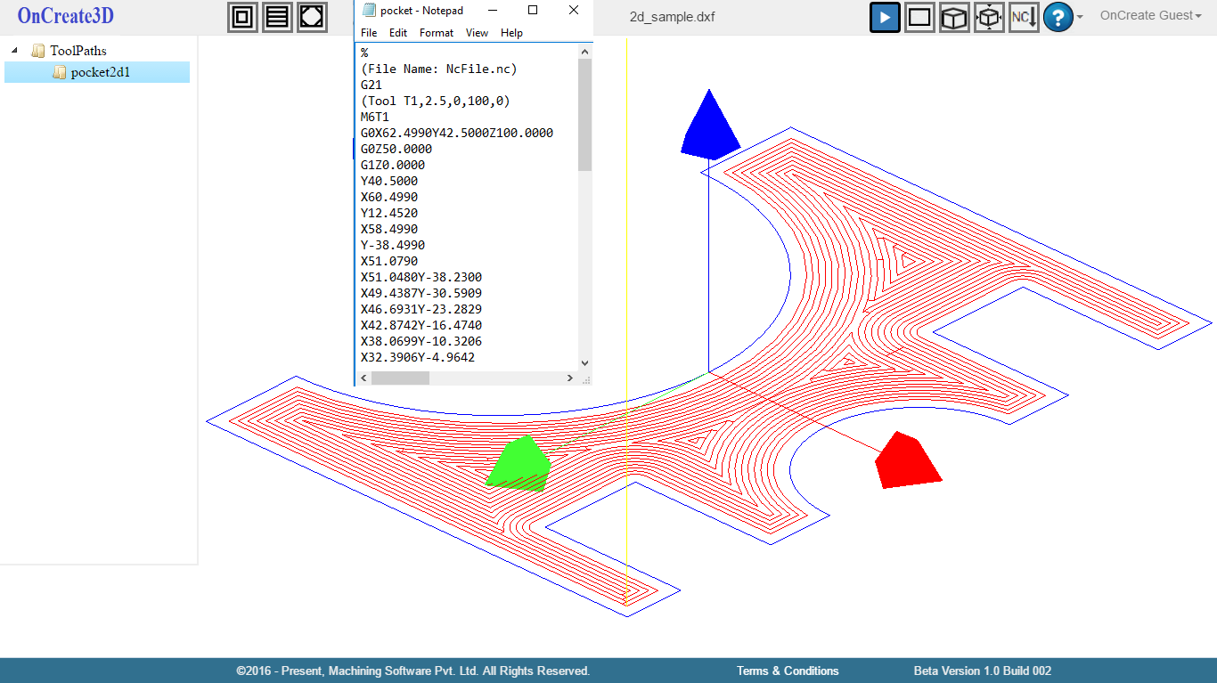Click Notepad's vertical scrollbar down arrow
This screenshot has height=683, width=1217.
point(584,362)
